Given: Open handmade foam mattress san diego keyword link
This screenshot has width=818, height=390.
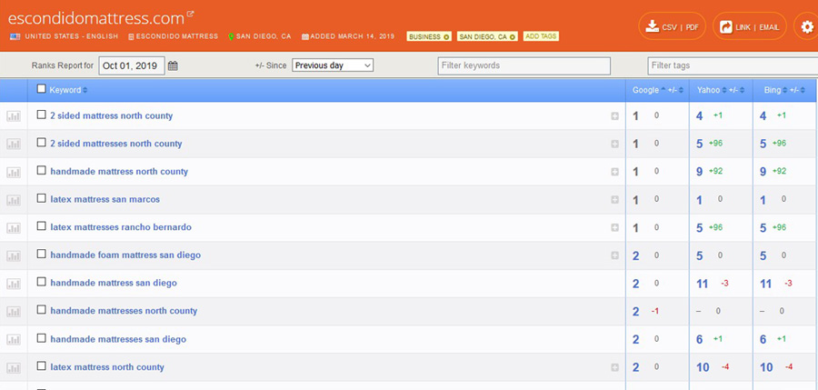Looking at the screenshot, I should 125,255.
